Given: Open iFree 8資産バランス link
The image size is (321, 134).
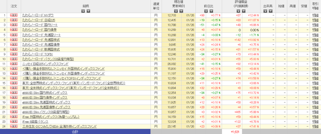Looking at the screenshot, I should tap(35, 122).
